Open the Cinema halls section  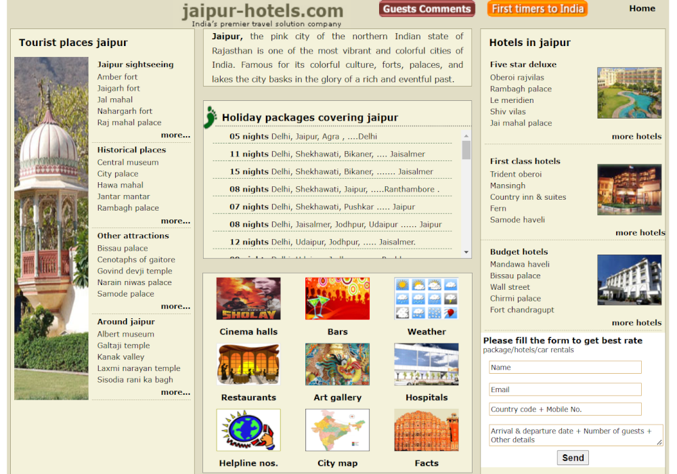248,298
